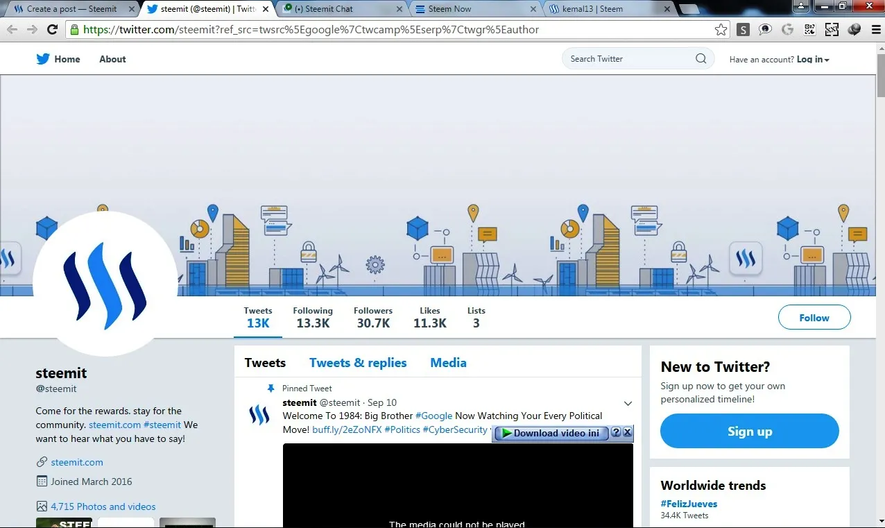The height and width of the screenshot is (528, 885).
Task: Click the browser back arrow
Action: (x=12, y=30)
